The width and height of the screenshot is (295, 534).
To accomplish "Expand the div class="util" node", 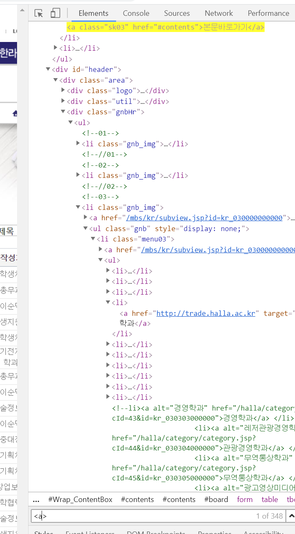I will click(x=63, y=101).
